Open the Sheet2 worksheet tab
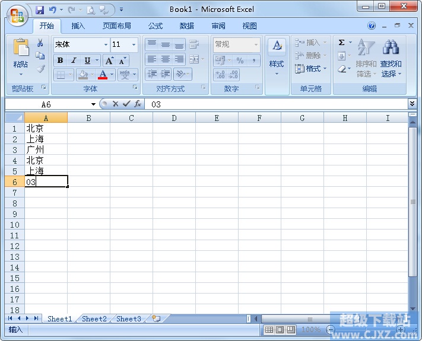422x341 pixels. coord(94,318)
